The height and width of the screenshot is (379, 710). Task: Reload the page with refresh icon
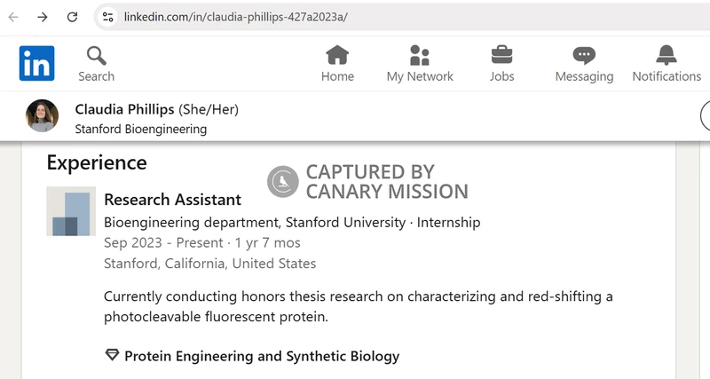coord(72,17)
